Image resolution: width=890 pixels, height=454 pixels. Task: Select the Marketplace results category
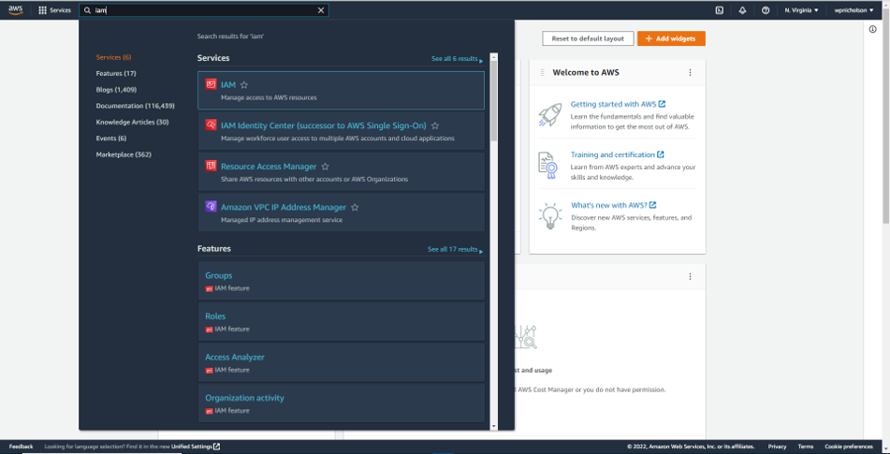click(123, 154)
